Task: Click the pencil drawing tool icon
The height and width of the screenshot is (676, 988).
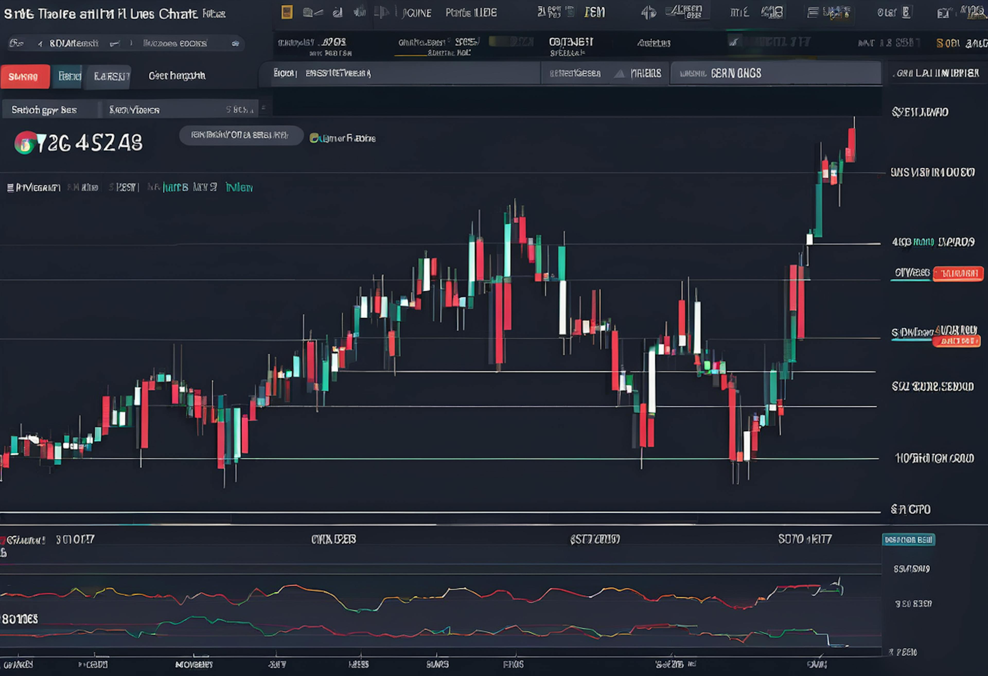Action: point(338,13)
